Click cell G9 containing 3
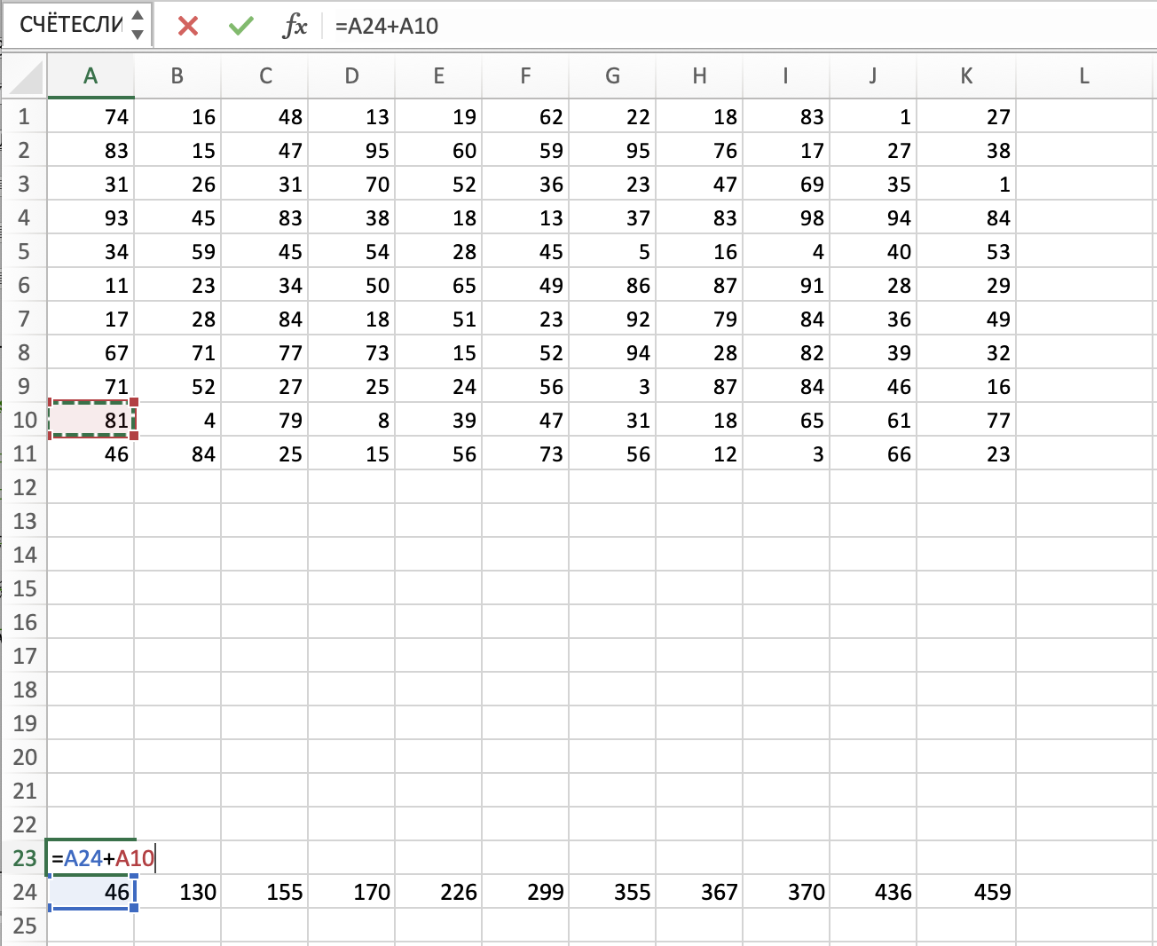The image size is (1157, 946). coord(612,387)
